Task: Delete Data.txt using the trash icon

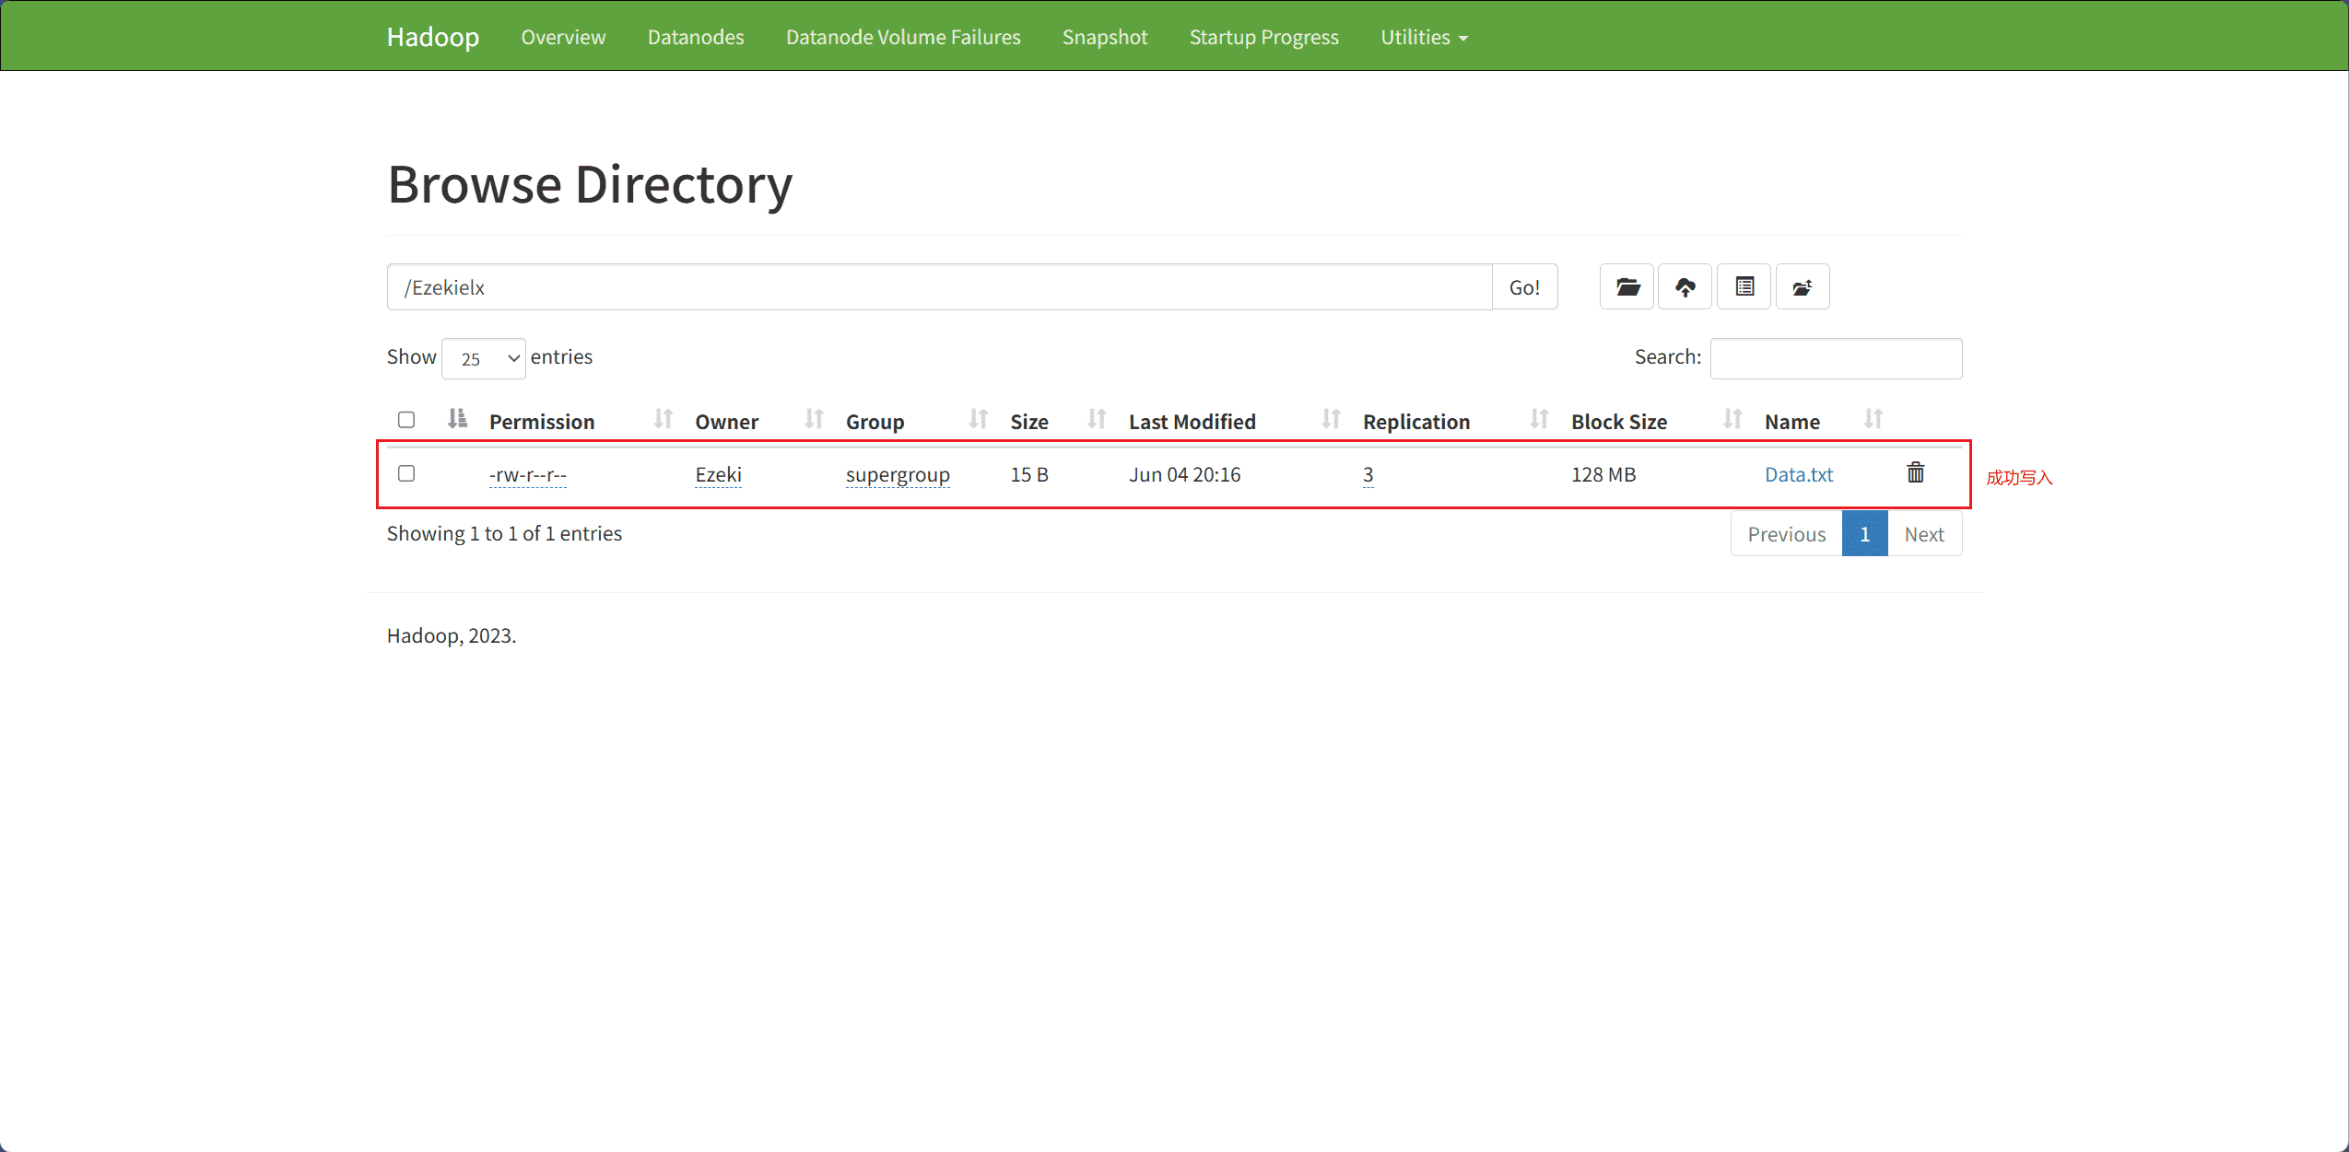Action: pyautogui.click(x=1916, y=473)
